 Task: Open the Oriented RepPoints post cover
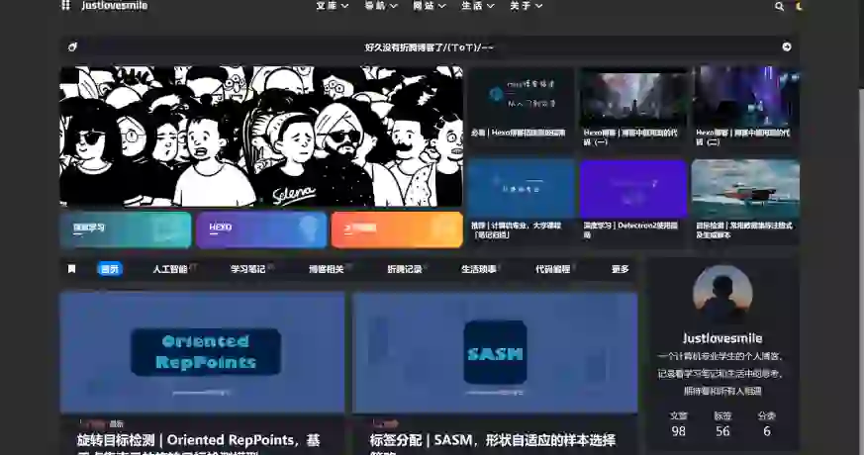202,351
